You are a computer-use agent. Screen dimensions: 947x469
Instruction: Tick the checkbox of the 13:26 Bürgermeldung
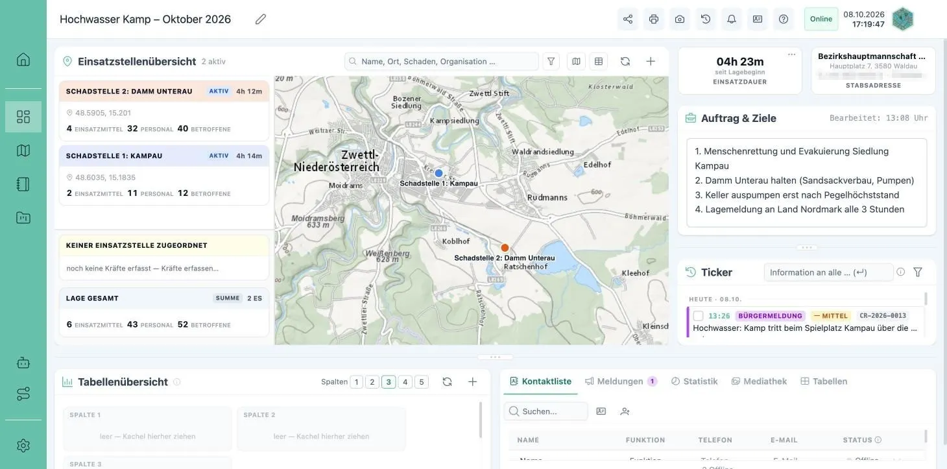[698, 316]
